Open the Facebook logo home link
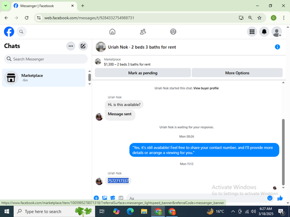The height and width of the screenshot is (217, 290). pyautogui.click(x=9, y=32)
